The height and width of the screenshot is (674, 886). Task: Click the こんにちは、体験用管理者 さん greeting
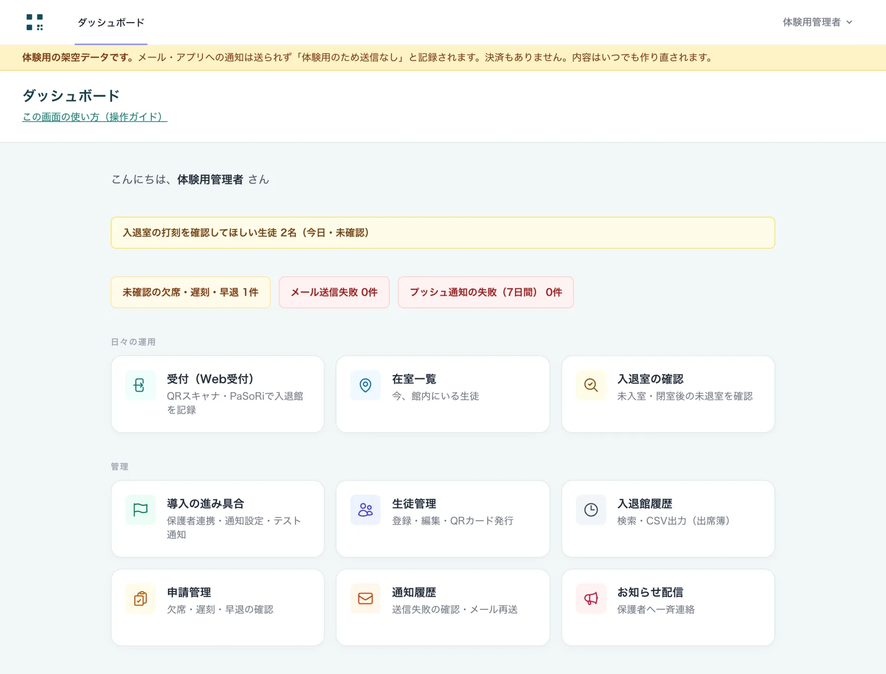tap(190, 179)
